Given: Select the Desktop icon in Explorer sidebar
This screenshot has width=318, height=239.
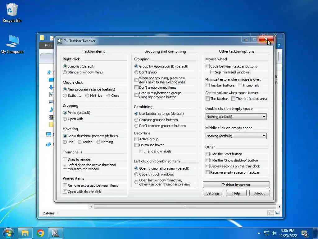Looking at the screenshot, I should pos(51,80).
